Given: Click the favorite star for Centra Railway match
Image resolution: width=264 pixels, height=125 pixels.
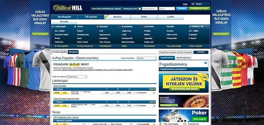Looking at the screenshot, I should [154, 106].
